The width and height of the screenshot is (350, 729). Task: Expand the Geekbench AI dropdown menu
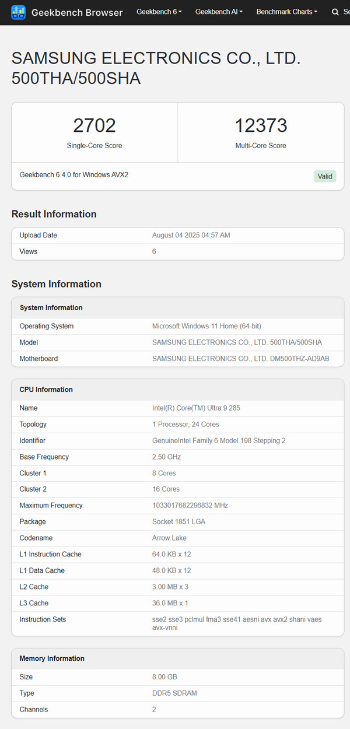click(219, 12)
